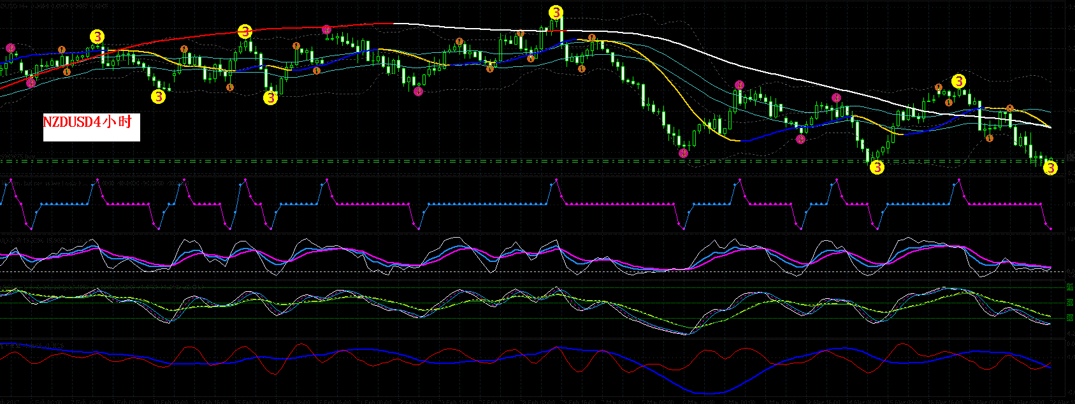Select yellow 3 marker at far-right latest low
The image size is (1075, 404).
pos(1050,168)
